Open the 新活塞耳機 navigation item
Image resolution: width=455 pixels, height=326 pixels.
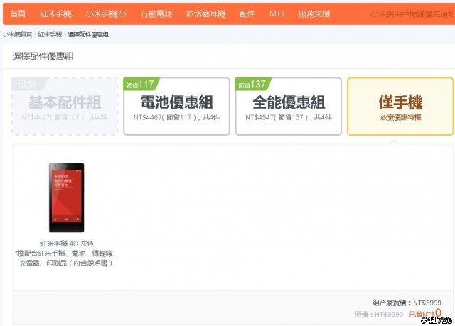(x=205, y=13)
